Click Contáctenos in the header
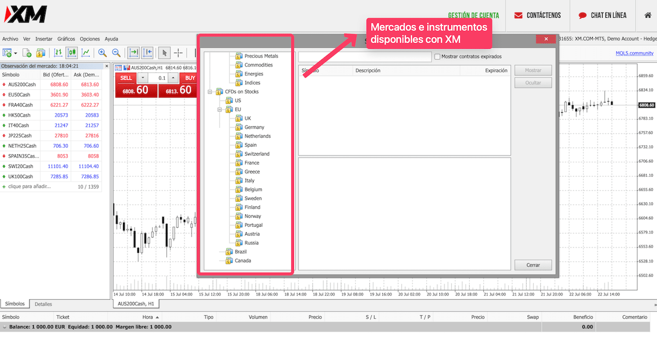The height and width of the screenshot is (341, 657). pos(537,15)
